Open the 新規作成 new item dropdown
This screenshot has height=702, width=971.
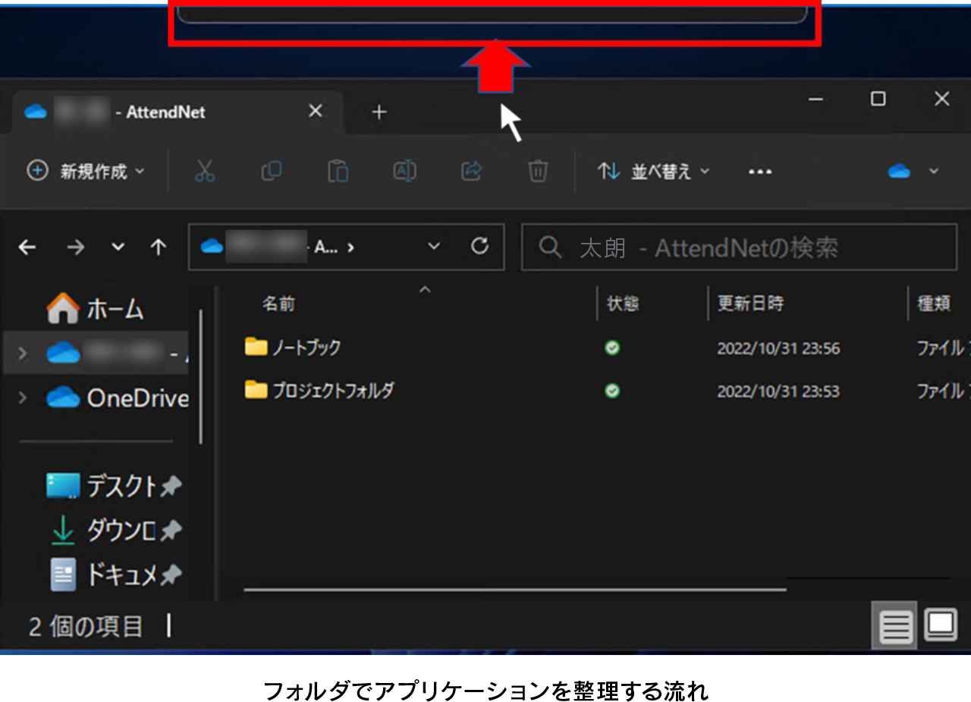(x=86, y=172)
